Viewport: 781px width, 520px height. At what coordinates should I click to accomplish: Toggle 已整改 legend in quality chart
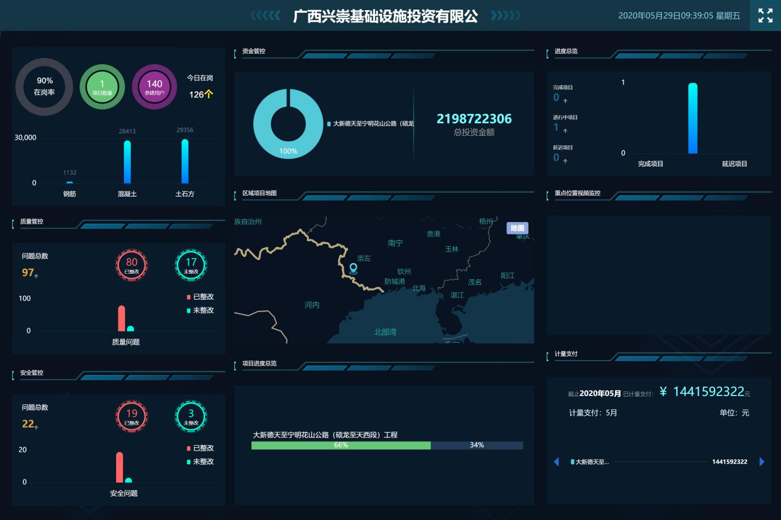tap(200, 297)
